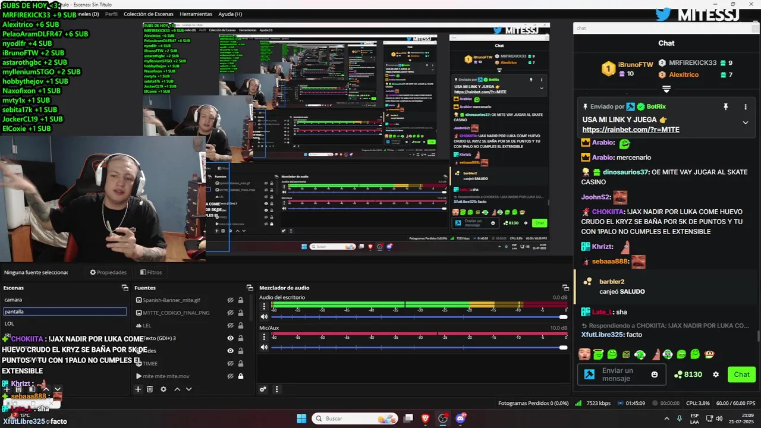Open Task View from the taskbar
Viewport: 761px width, 428px height.
(x=408, y=418)
